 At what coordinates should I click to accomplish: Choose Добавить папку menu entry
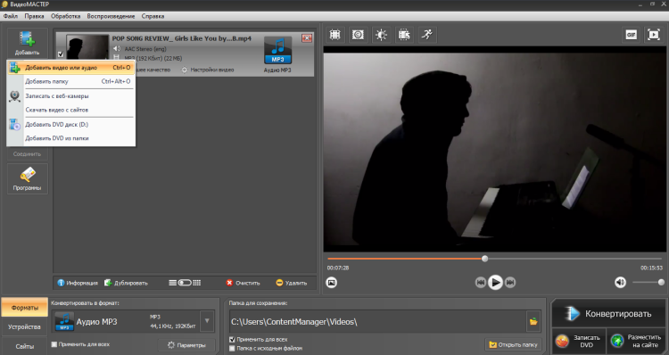tap(71, 81)
